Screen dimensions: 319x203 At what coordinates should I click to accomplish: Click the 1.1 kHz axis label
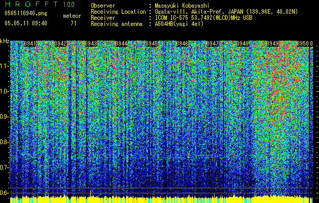pos(4,66)
